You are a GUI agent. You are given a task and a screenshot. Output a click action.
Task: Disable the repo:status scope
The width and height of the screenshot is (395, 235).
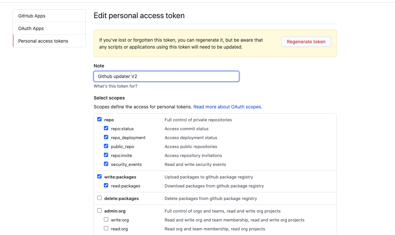(106, 128)
